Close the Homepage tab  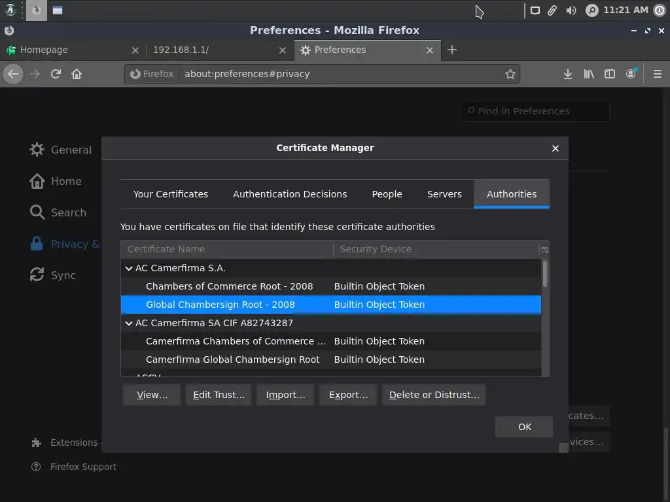[x=135, y=50]
